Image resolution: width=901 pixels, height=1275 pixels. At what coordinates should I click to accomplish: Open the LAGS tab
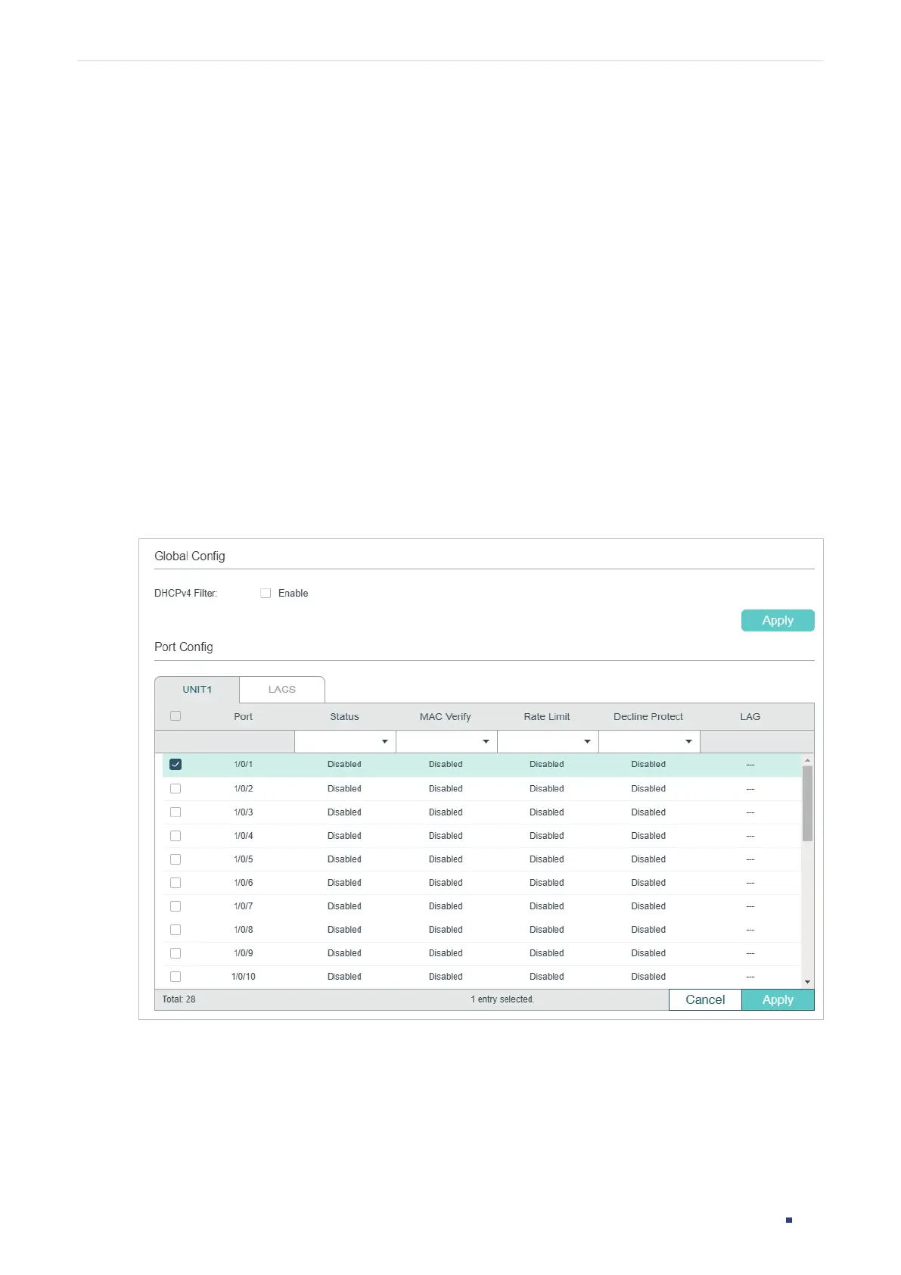coord(282,690)
